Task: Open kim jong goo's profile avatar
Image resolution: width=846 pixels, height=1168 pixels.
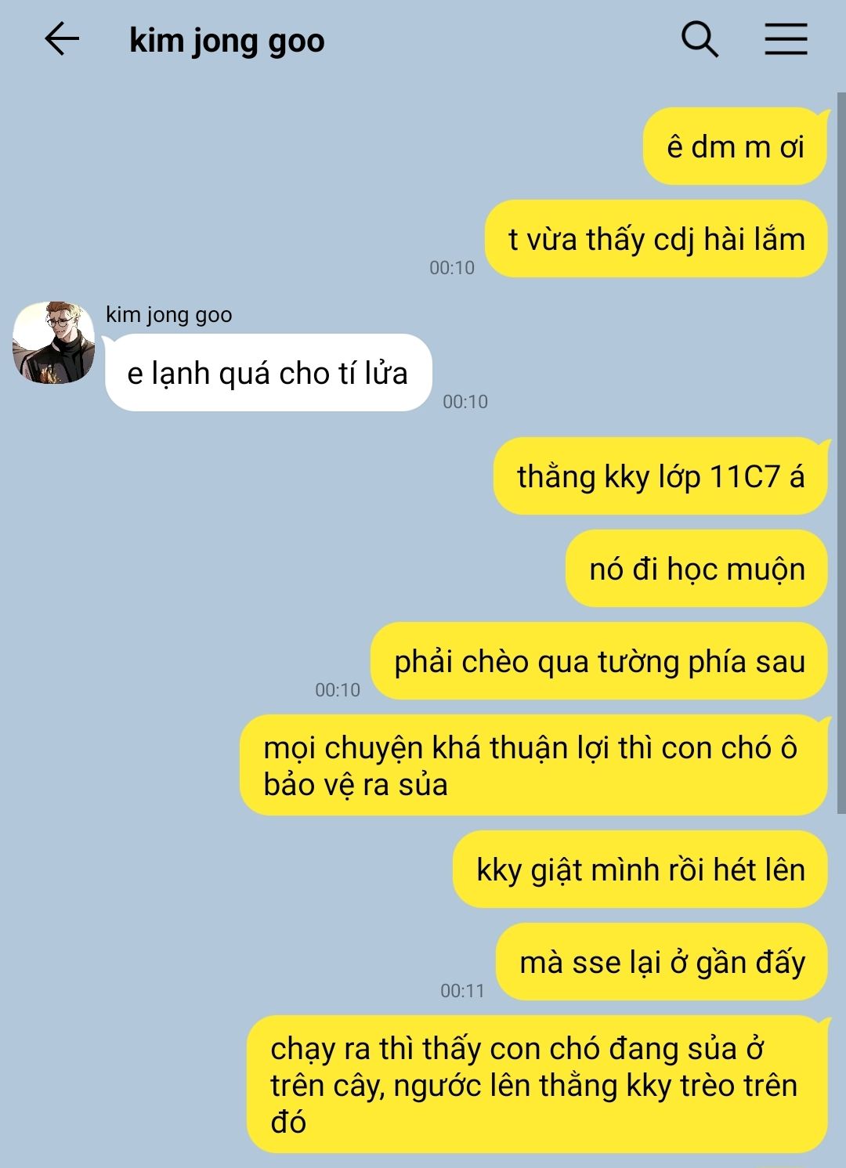Action: click(53, 342)
